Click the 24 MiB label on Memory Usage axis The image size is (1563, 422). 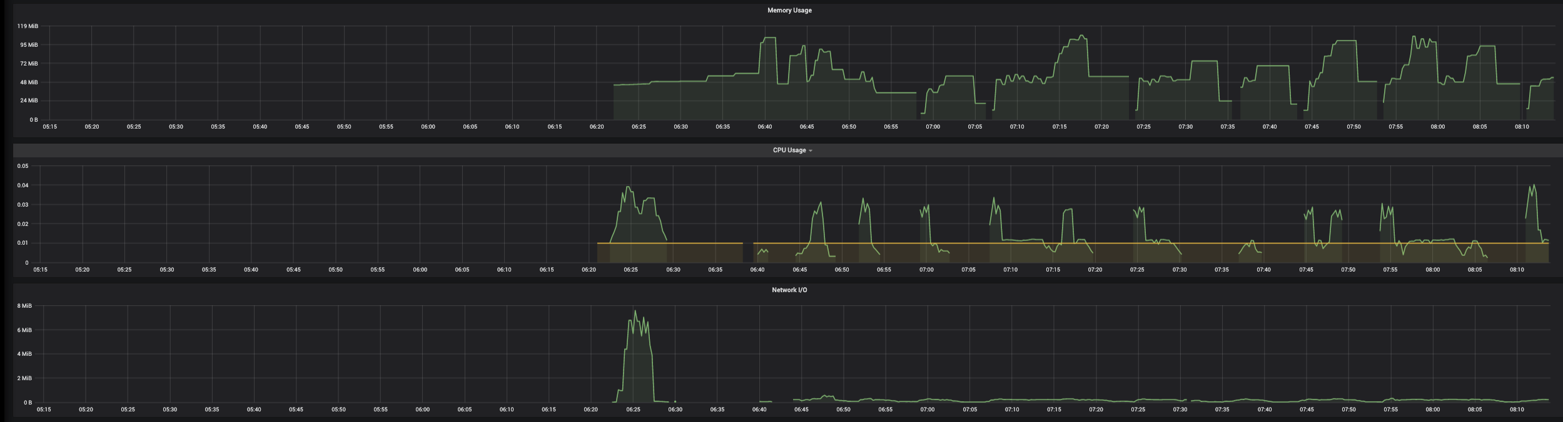(29, 101)
